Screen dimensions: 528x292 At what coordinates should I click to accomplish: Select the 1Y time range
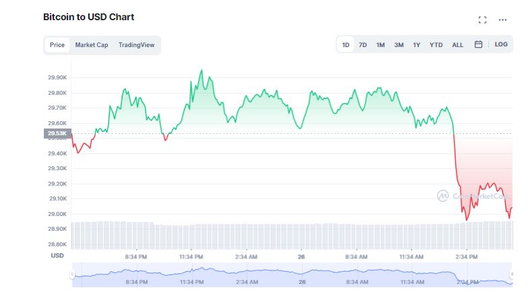coord(417,44)
